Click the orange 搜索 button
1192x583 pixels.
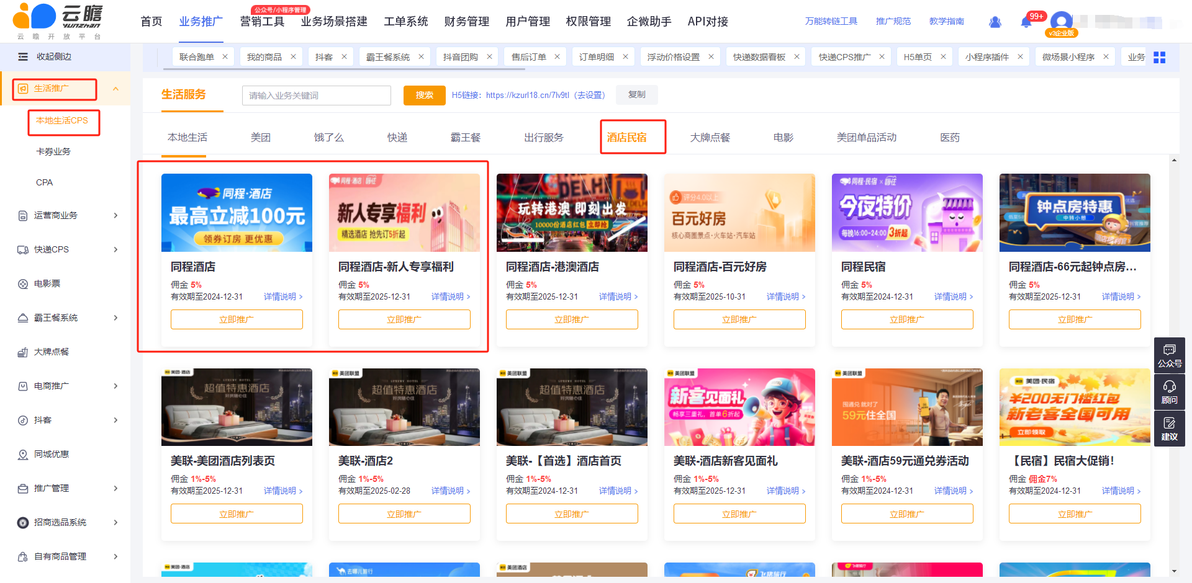pyautogui.click(x=424, y=96)
